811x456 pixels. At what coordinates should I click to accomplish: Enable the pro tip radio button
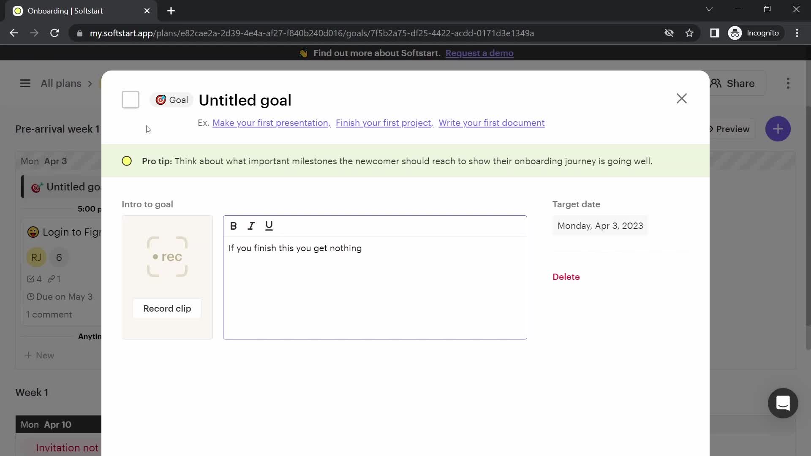[127, 161]
